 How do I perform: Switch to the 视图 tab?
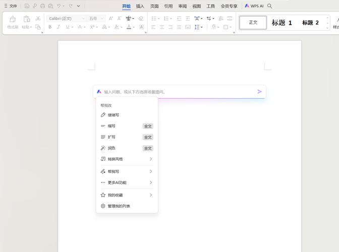pos(197,6)
